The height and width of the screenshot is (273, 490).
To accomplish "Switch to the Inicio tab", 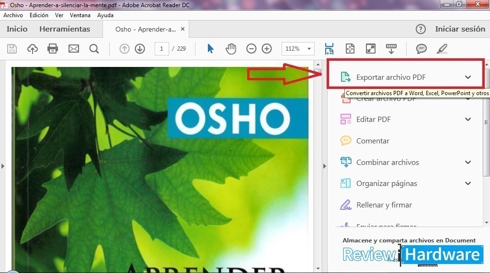I will 17,29.
